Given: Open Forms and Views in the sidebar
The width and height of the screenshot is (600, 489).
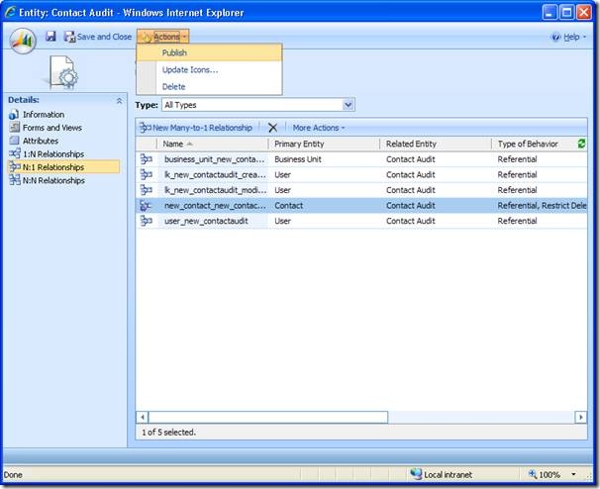Looking at the screenshot, I should pos(51,128).
